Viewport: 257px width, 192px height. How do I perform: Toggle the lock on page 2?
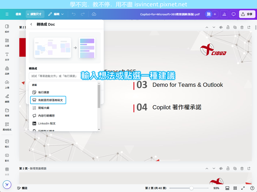[x=228, y=27]
